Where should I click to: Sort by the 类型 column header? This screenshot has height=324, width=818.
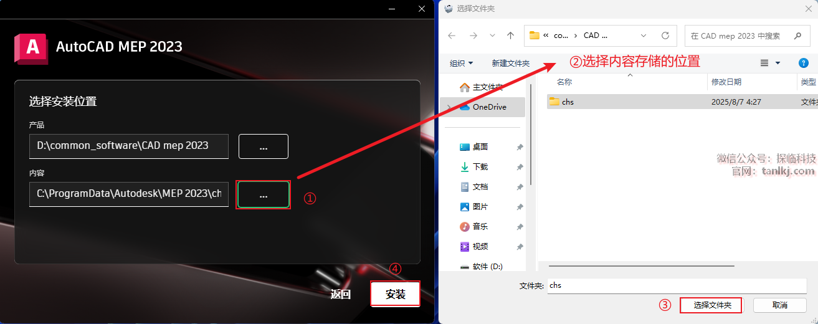tap(807, 82)
